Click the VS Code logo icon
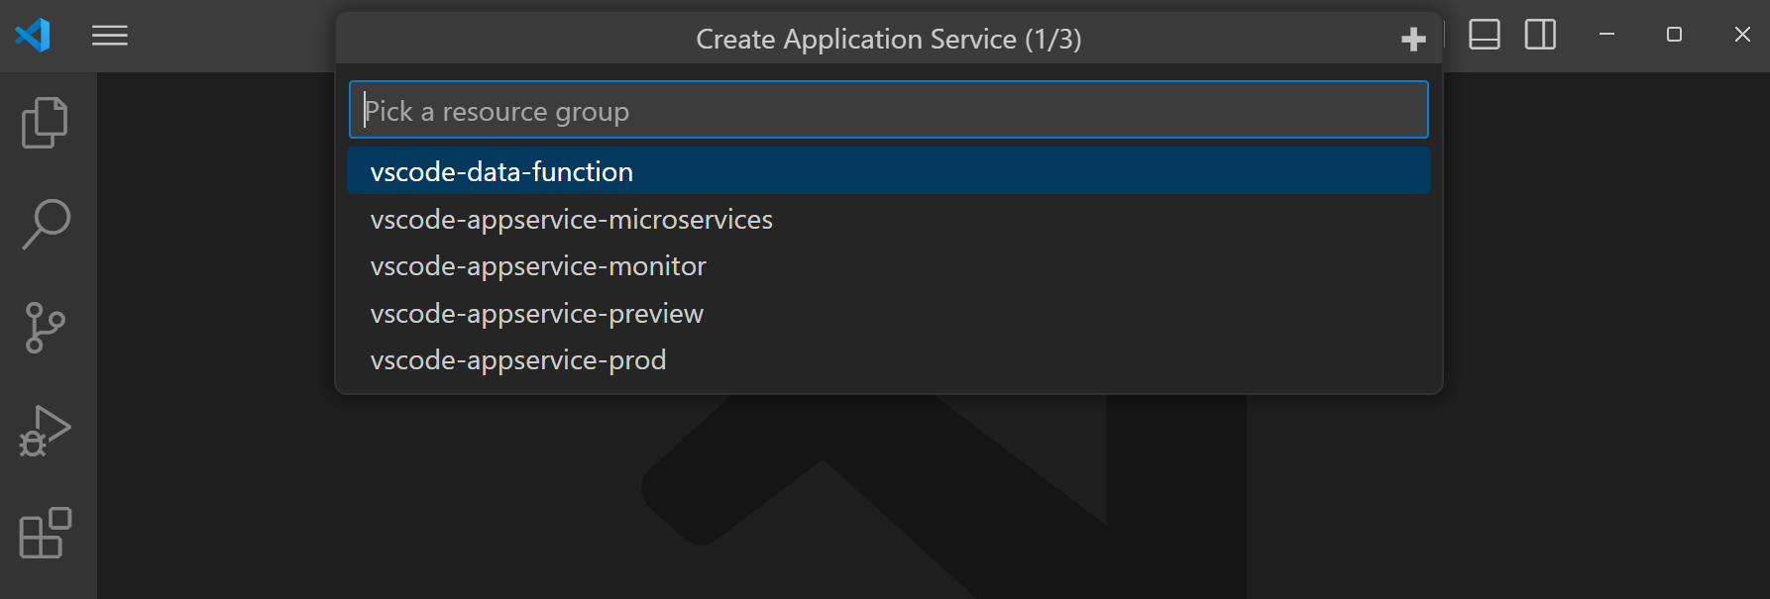The width and height of the screenshot is (1770, 599). [x=33, y=36]
